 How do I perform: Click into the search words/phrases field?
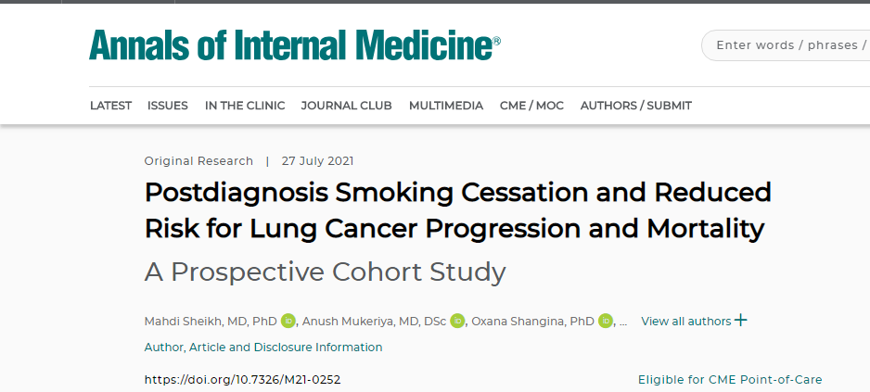coord(788,45)
